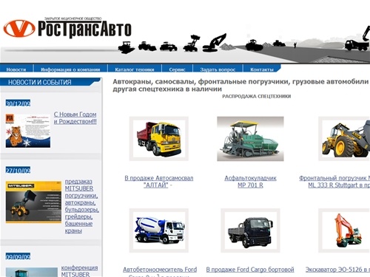The image size is (370, 277).
Task: Click the НОВОСТИ И СОБЫТИЯ panel header
Action: tap(40, 82)
